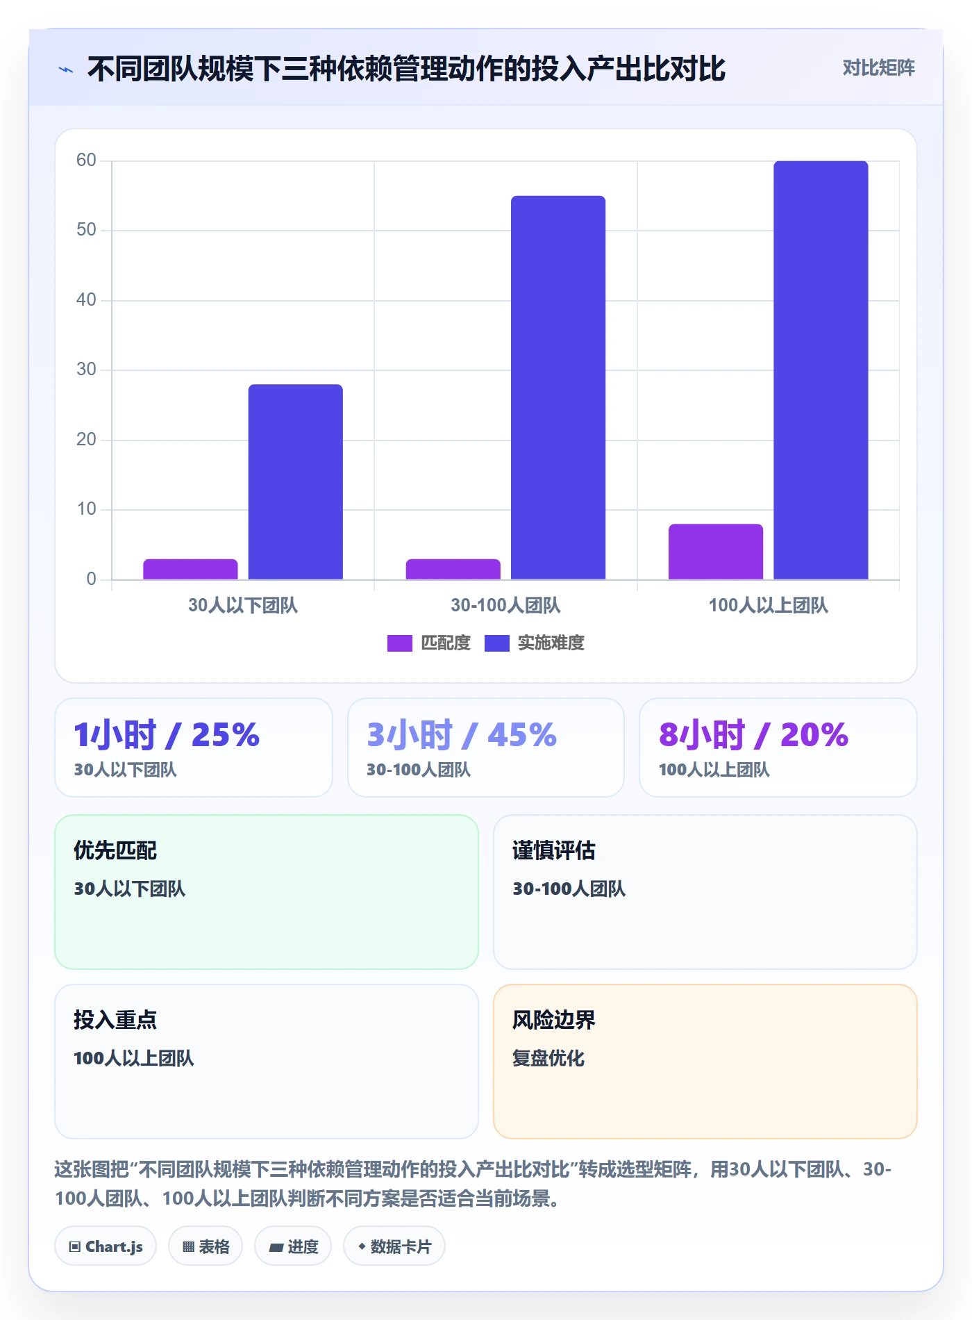Click the blue 实施难度 bar for 100人以上团队

(821, 370)
